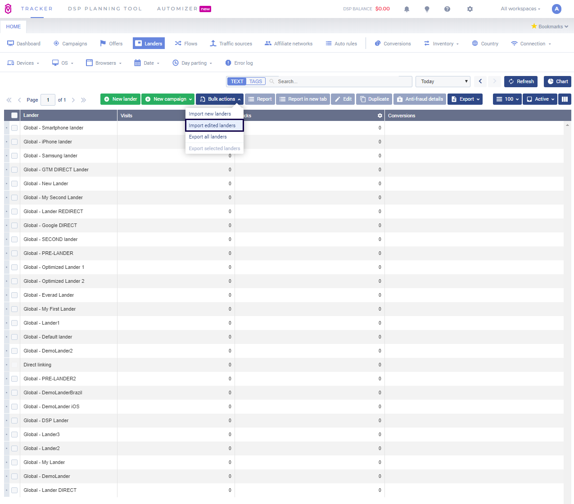Open settings gear icon in header
574x504 pixels.
[470, 9]
